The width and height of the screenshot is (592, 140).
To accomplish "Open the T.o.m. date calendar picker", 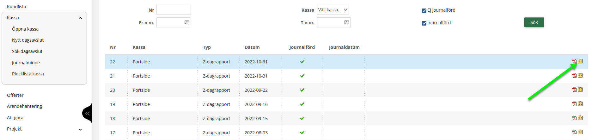I will pyautogui.click(x=347, y=22).
